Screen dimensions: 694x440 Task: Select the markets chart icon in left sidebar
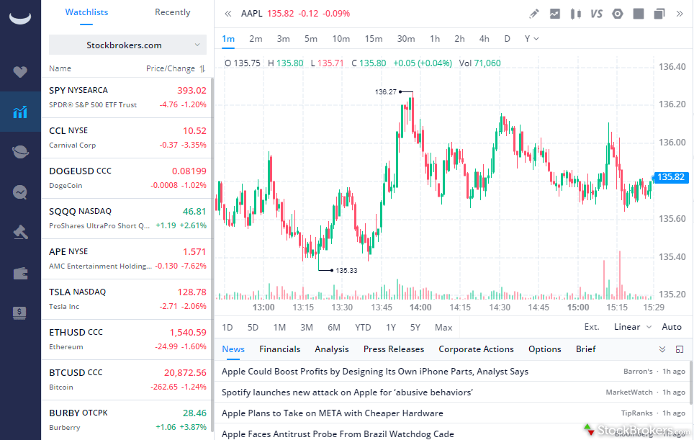[19, 112]
